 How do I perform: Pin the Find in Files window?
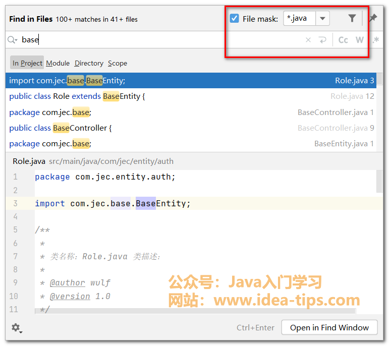(373, 18)
